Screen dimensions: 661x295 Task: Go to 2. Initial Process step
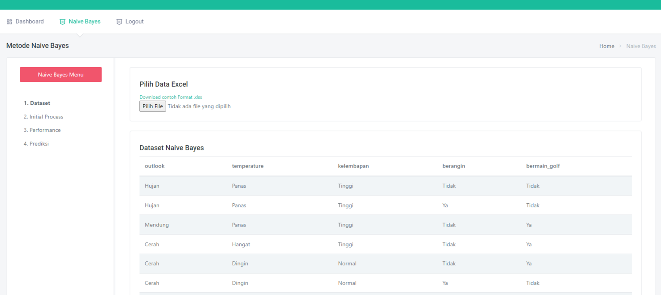coord(43,117)
